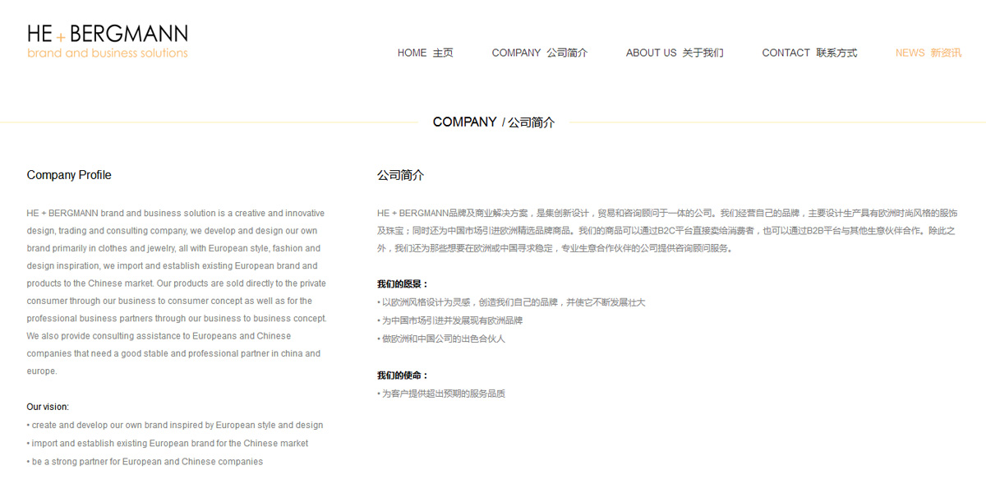Image resolution: width=986 pixels, height=493 pixels.
Task: Click bullet 以欧洲风格设计为灵感
Action: (511, 302)
